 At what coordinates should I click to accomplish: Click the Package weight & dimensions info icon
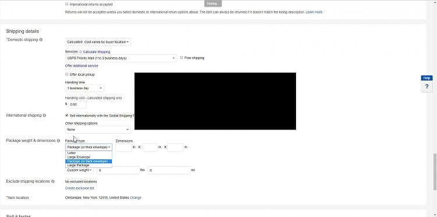pyautogui.click(x=58, y=141)
